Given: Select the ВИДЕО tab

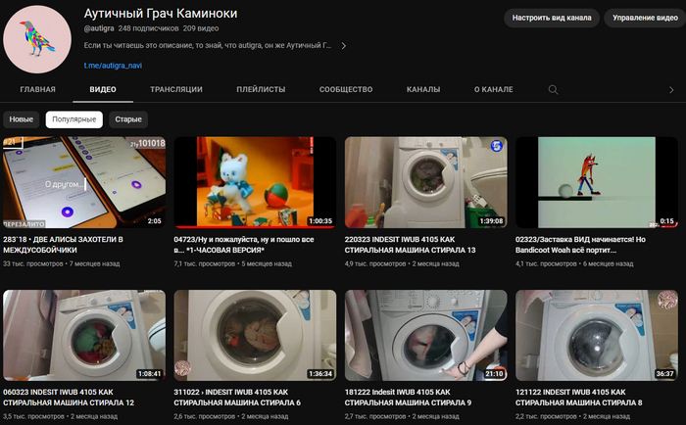Looking at the screenshot, I should [x=103, y=89].
